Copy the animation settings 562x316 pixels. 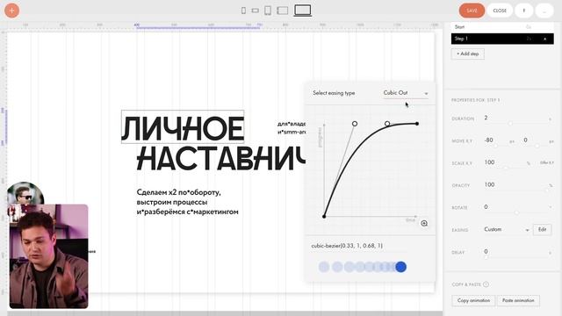coord(473,300)
